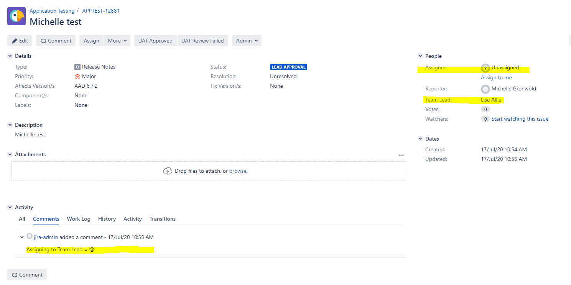This screenshot has width=571, height=285.
Task: Click the jira-admin comment avatar
Action: 30,236
